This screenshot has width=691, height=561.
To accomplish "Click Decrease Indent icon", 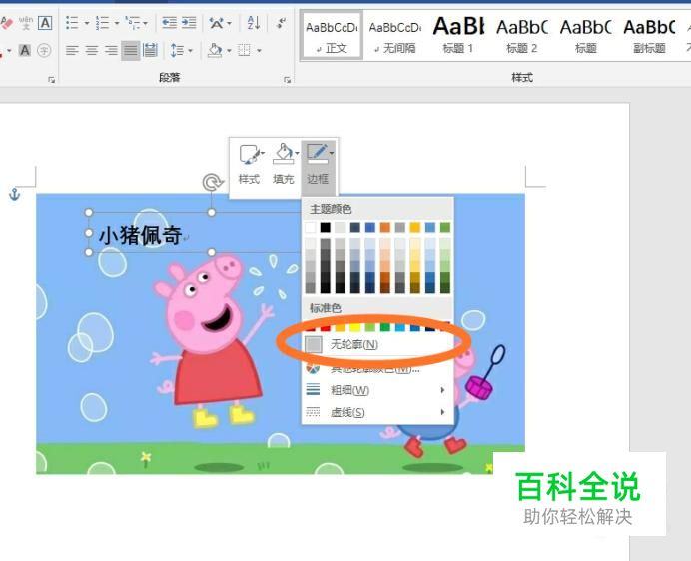I will 169,23.
